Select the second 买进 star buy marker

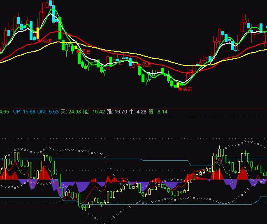(83, 52)
